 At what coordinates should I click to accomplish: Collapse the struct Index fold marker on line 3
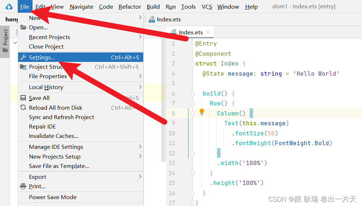192,64
